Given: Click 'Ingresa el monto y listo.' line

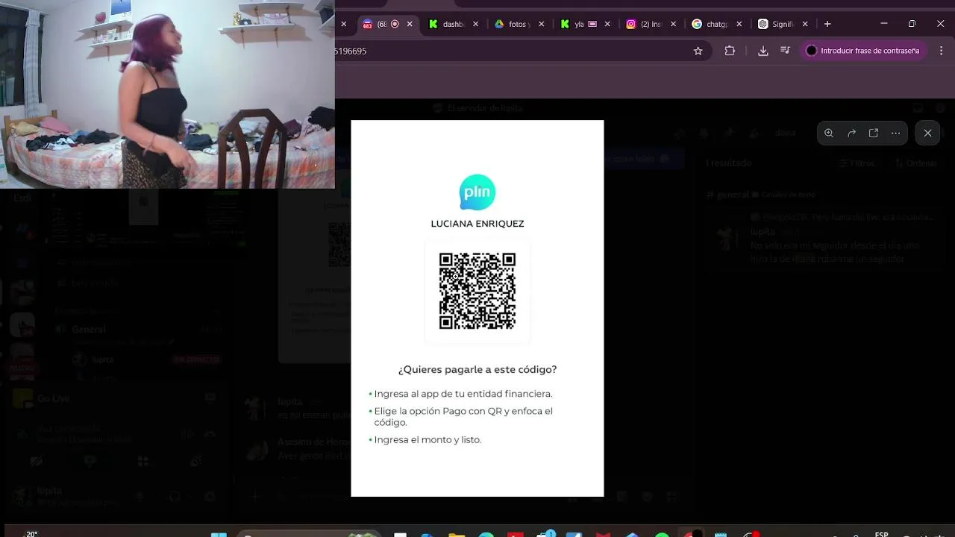Looking at the screenshot, I should coord(428,439).
